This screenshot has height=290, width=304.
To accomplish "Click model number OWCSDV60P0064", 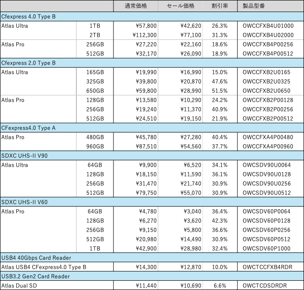I will [266, 212].
